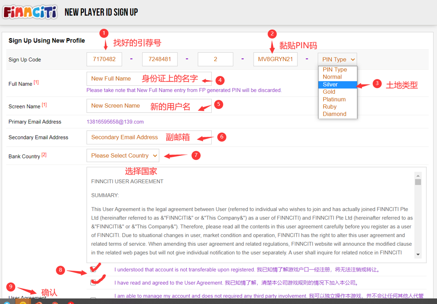The height and width of the screenshot is (304, 437).
Task: Click the Sign Up Code field showing 7248481
Action: point(160,59)
